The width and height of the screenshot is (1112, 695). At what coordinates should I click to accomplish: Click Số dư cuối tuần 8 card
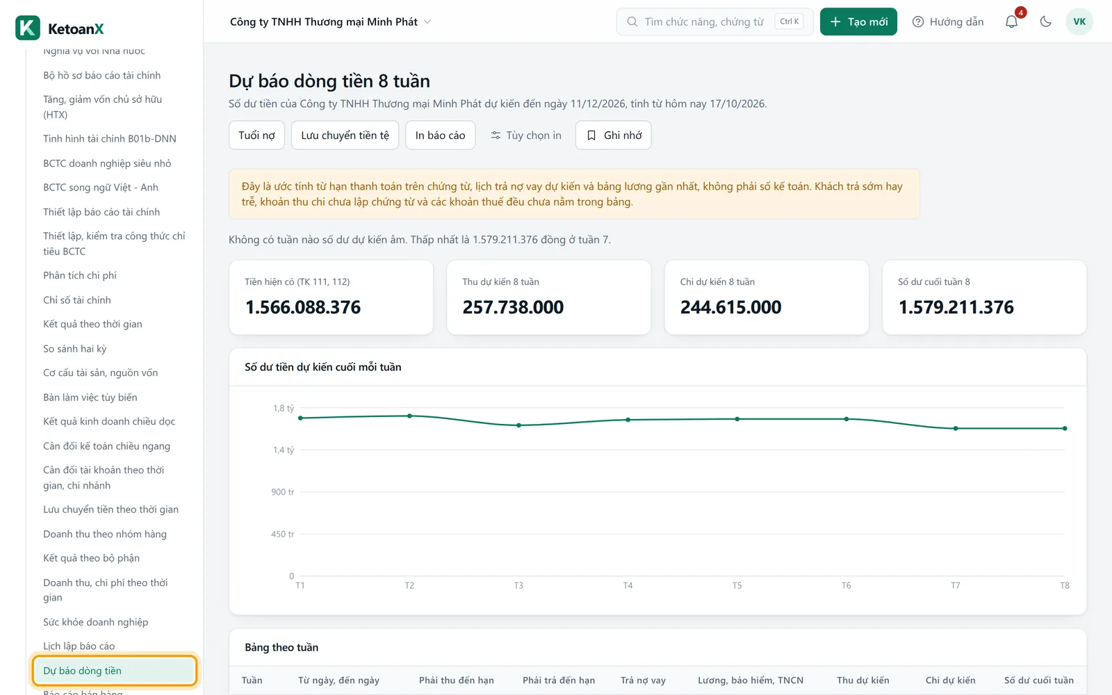[x=984, y=297]
